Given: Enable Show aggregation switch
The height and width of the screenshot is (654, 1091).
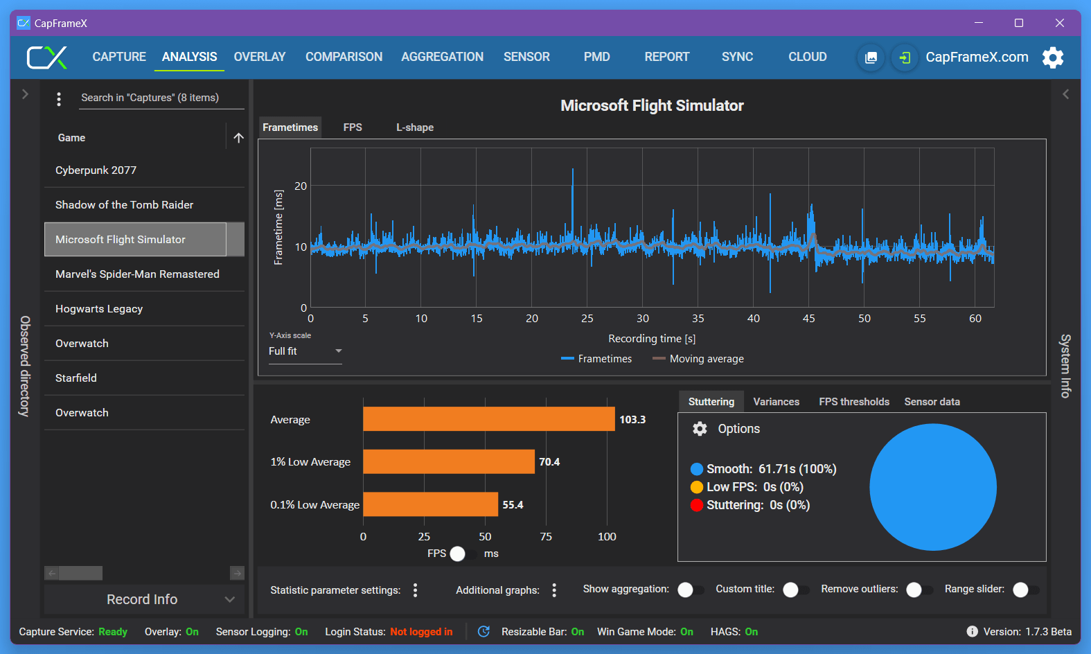Looking at the screenshot, I should pos(691,590).
